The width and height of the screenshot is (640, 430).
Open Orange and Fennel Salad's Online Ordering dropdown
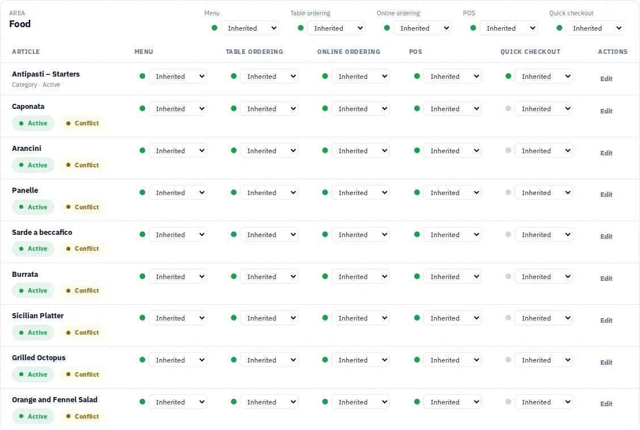click(x=361, y=402)
